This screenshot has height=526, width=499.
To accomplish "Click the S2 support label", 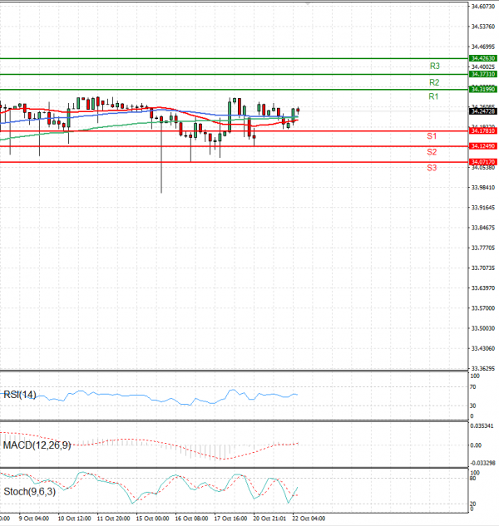I will 432,152.
